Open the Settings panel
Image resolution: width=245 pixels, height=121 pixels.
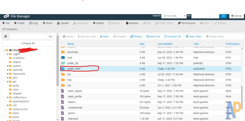(237, 16)
